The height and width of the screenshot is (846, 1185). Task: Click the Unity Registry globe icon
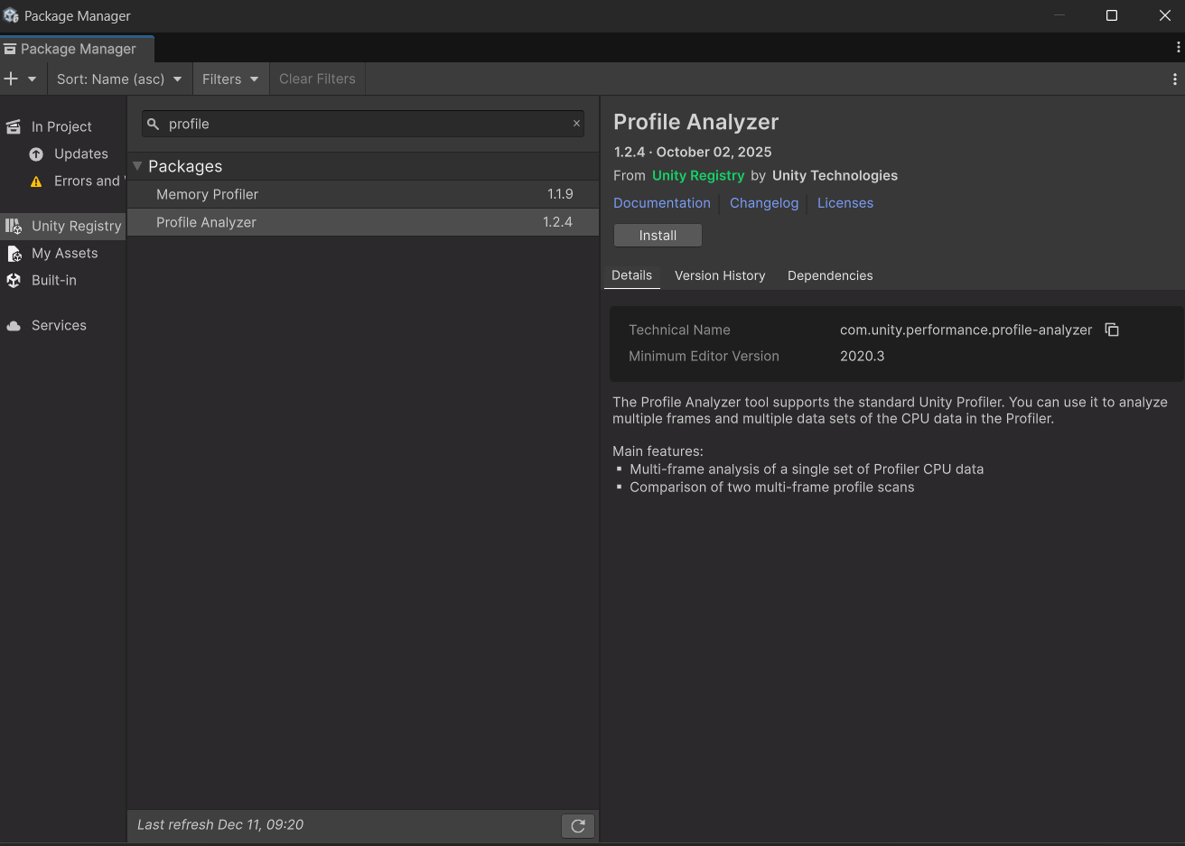click(x=13, y=226)
